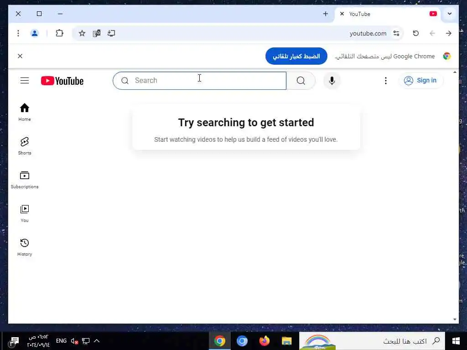Click the blue set-as-default browser button
467x350 pixels.
coord(296,56)
